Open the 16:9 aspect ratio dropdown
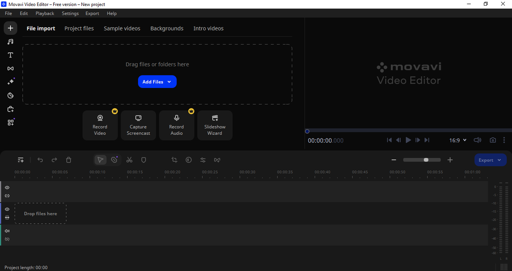This screenshot has width=512, height=271. point(458,140)
